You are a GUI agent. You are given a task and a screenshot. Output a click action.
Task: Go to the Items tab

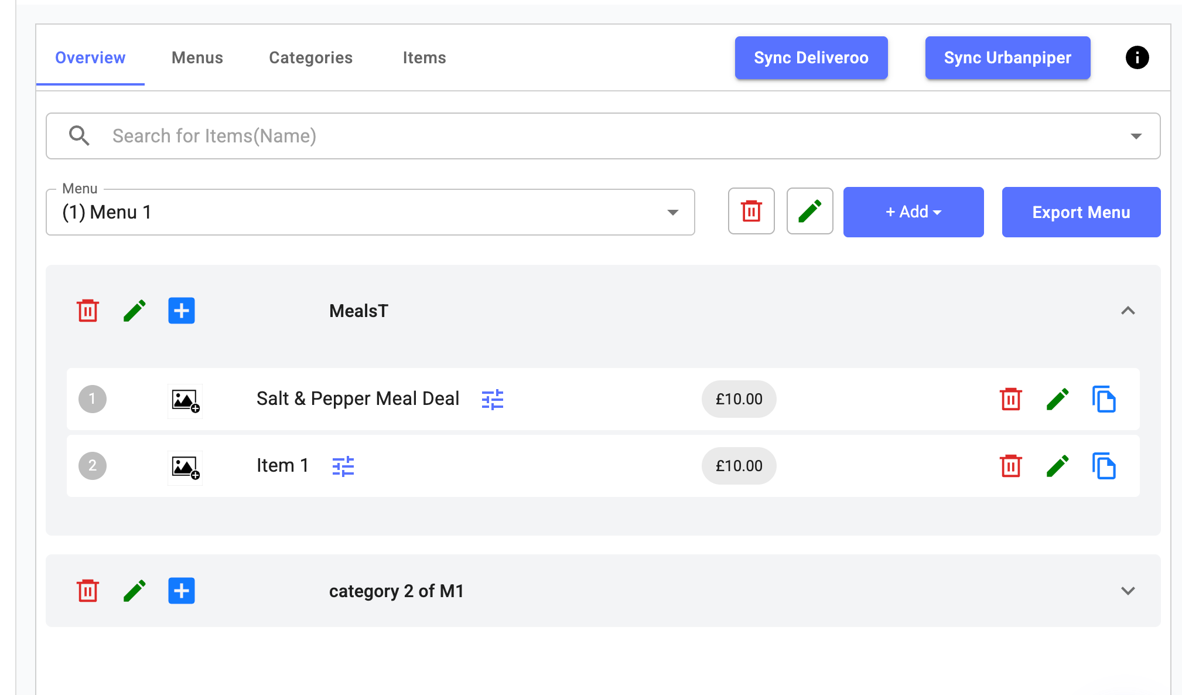point(425,57)
